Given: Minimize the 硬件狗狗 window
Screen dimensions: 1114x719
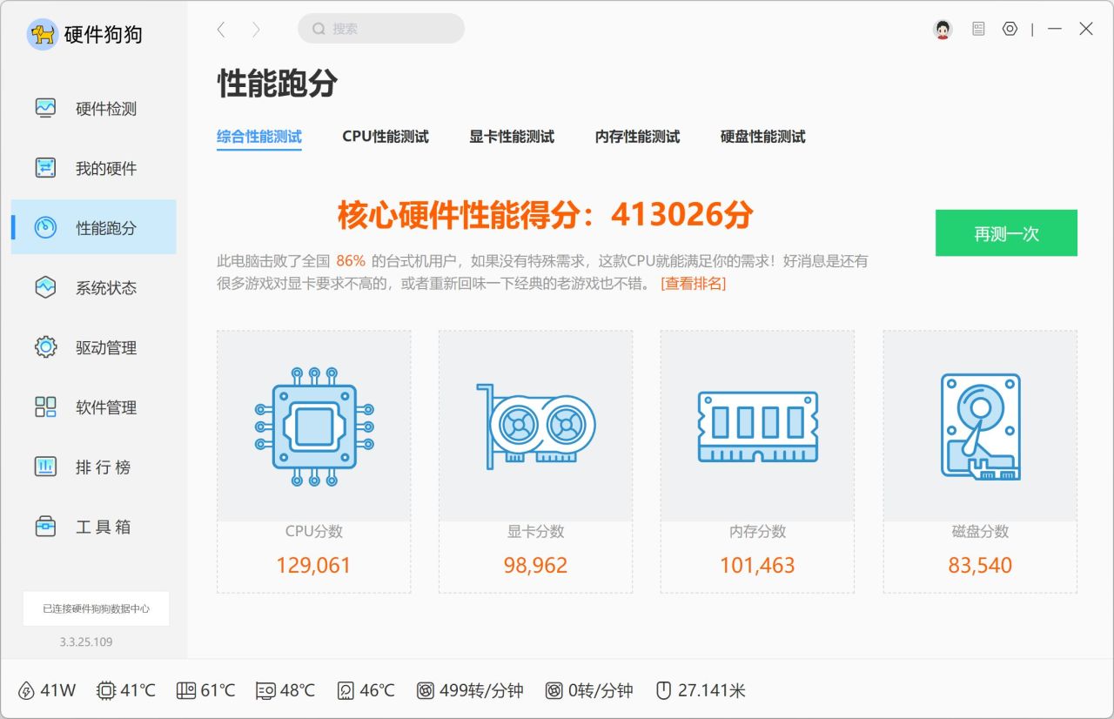Looking at the screenshot, I should pos(1055,29).
